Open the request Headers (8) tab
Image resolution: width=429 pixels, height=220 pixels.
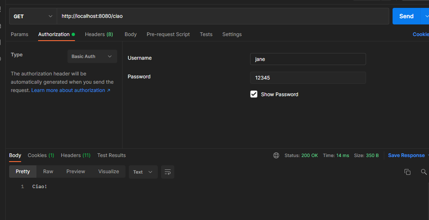pos(99,34)
